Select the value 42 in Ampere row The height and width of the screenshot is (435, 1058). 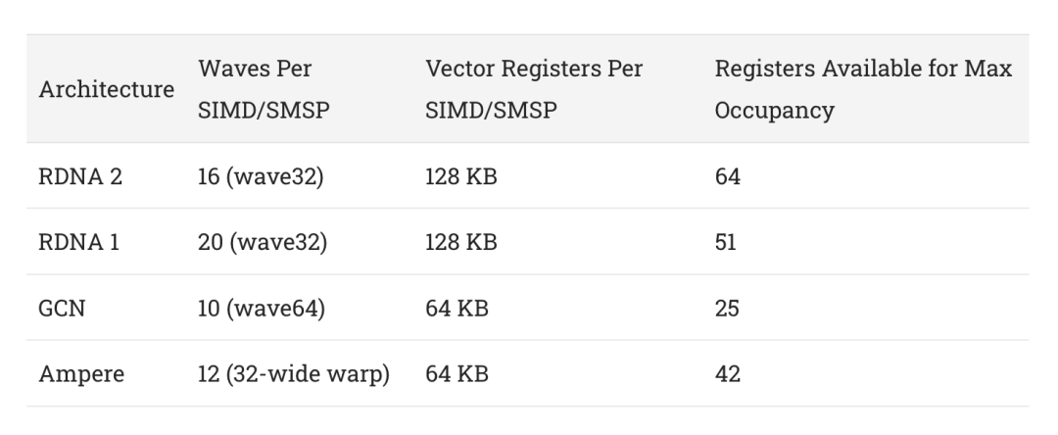727,373
